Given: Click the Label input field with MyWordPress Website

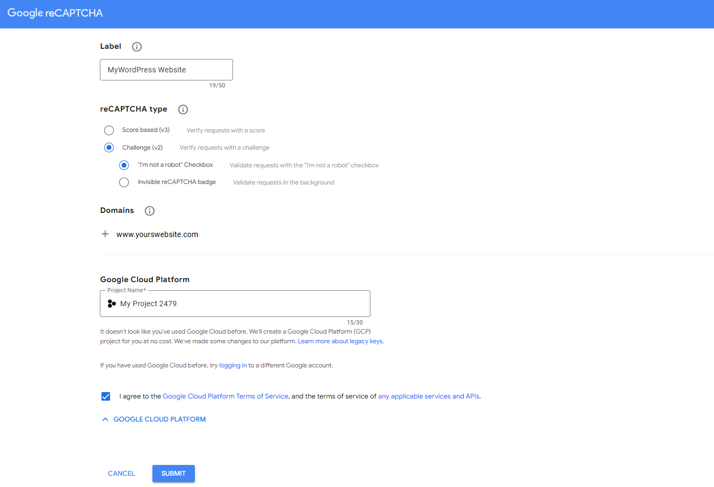Looking at the screenshot, I should (166, 70).
